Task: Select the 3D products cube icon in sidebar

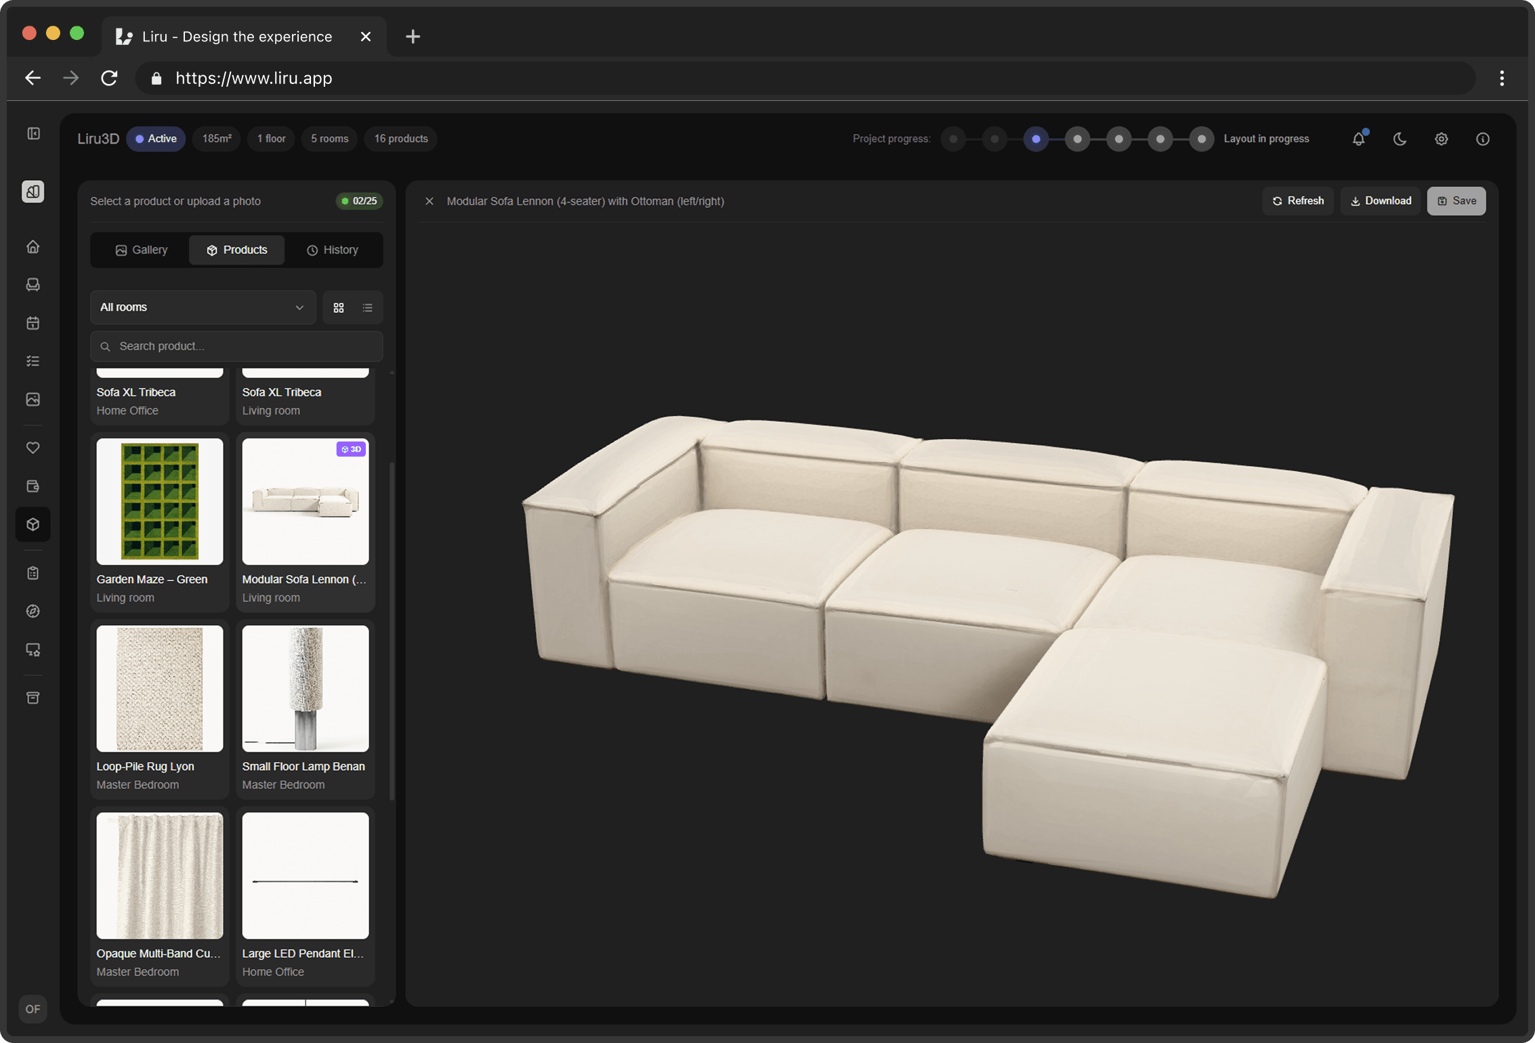Action: pos(33,524)
